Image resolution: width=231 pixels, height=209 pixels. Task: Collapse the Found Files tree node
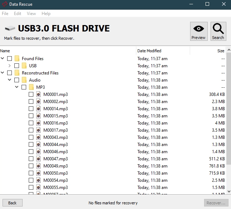(3, 58)
